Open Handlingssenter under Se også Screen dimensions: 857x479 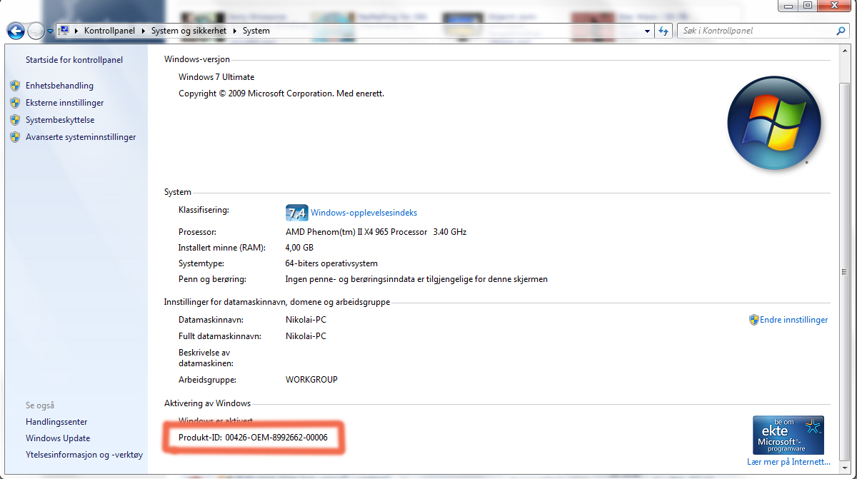pyautogui.click(x=56, y=422)
